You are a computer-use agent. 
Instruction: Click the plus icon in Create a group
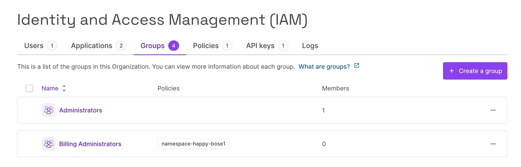pyautogui.click(x=452, y=71)
